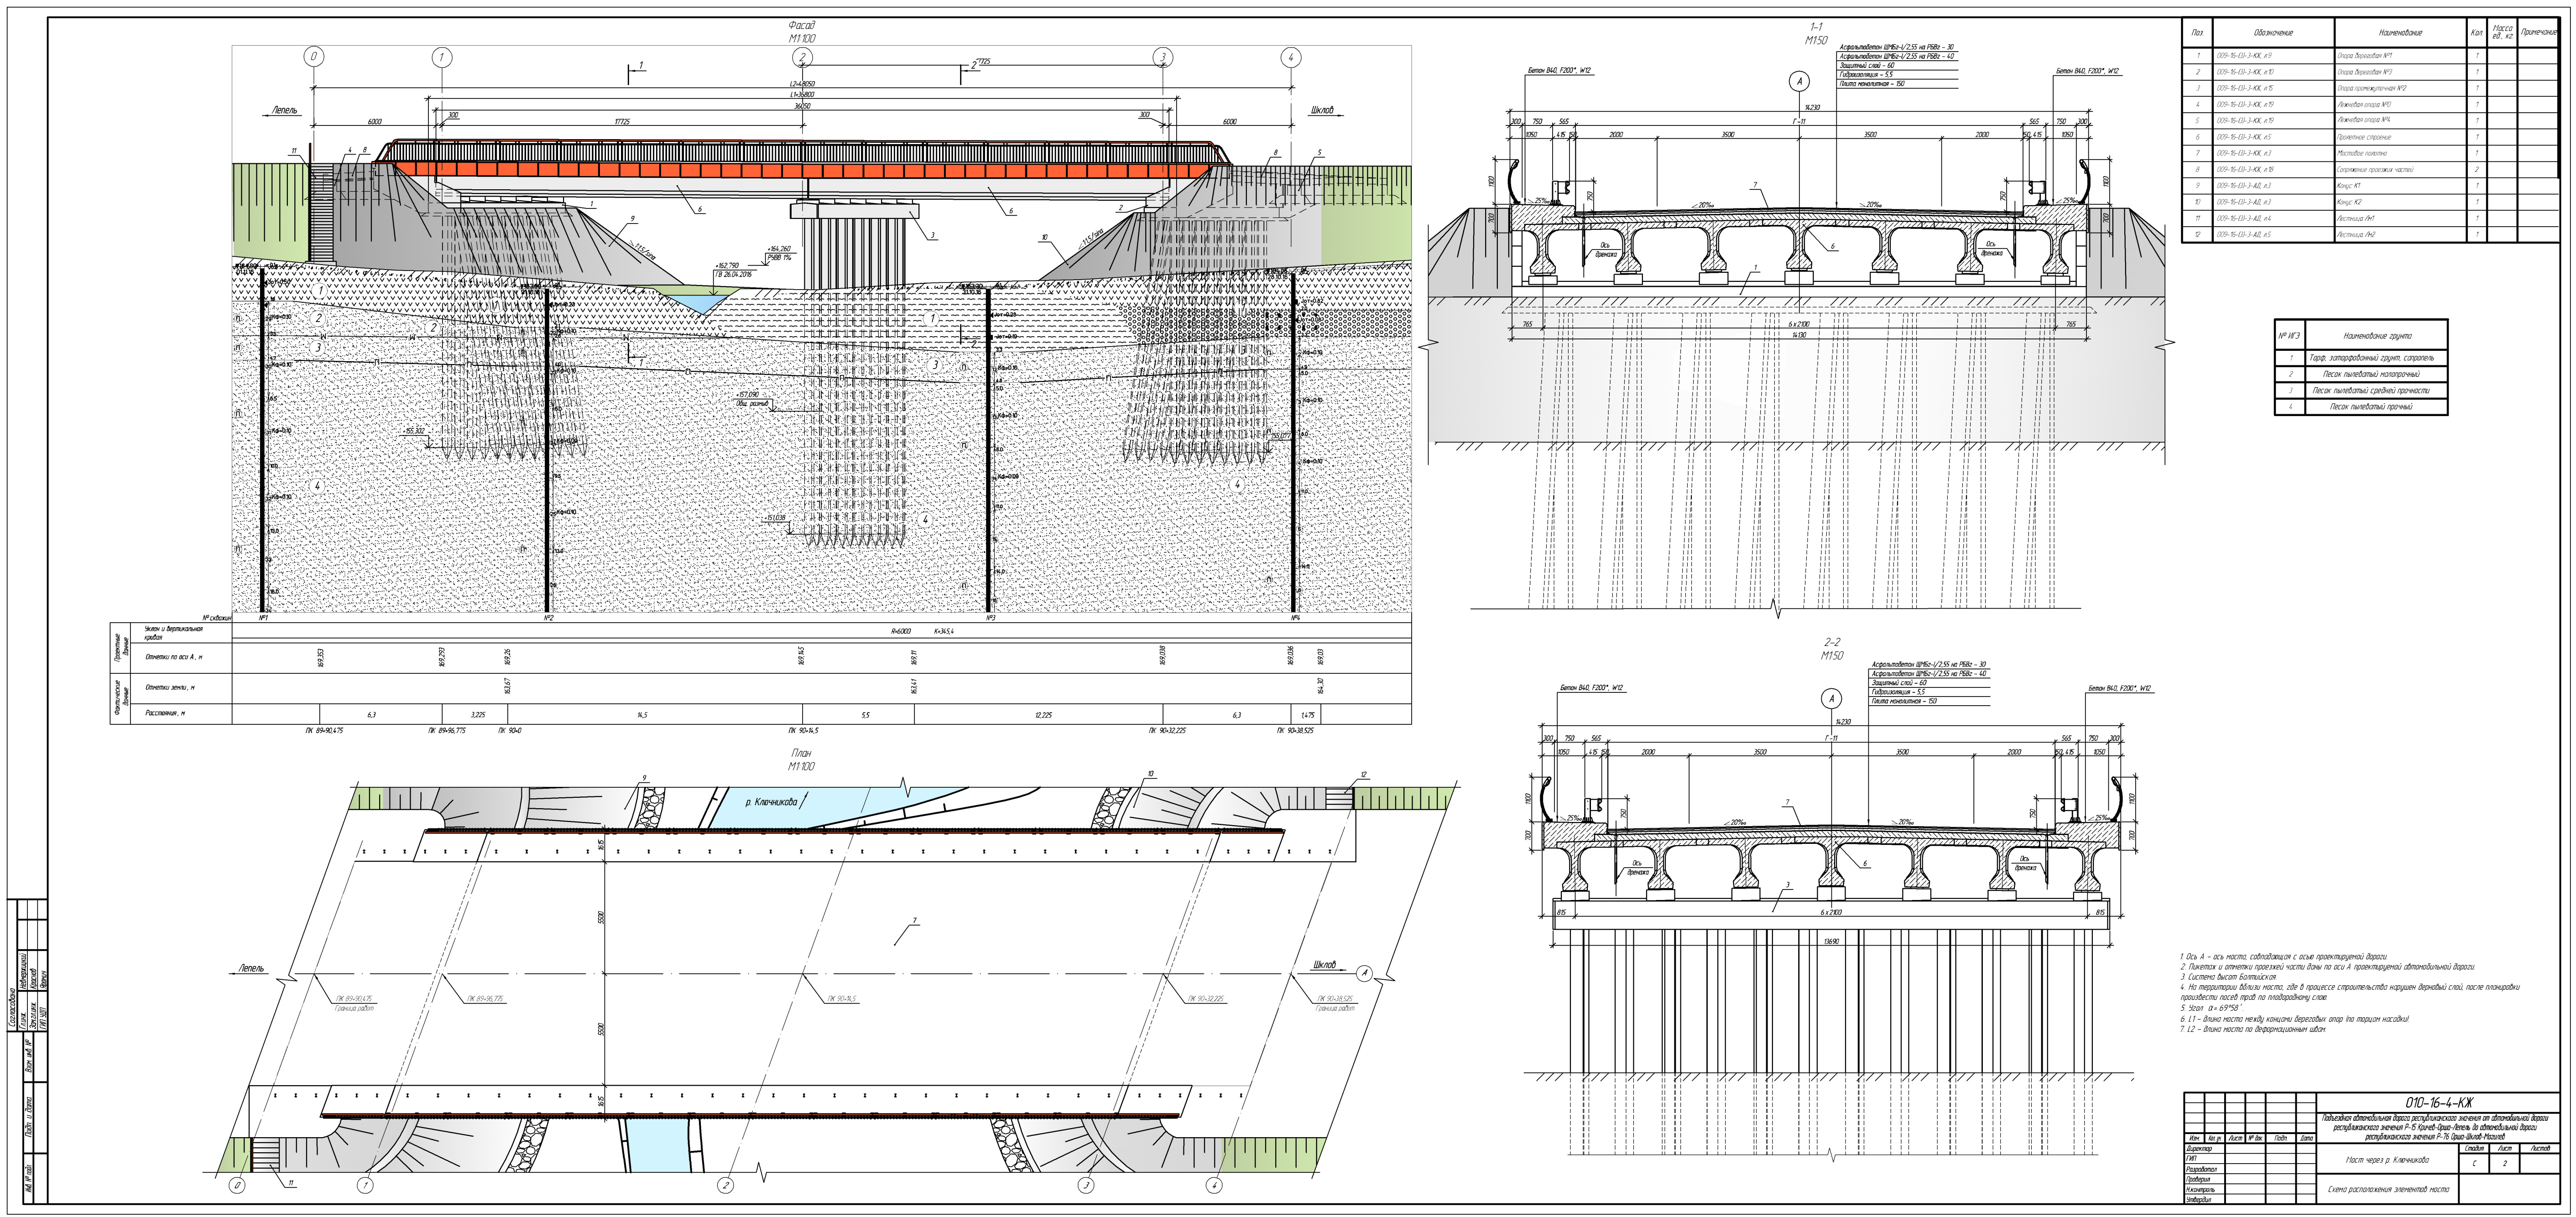
Task: Select axis circle A in section 2-2
Action: pyautogui.click(x=1831, y=698)
